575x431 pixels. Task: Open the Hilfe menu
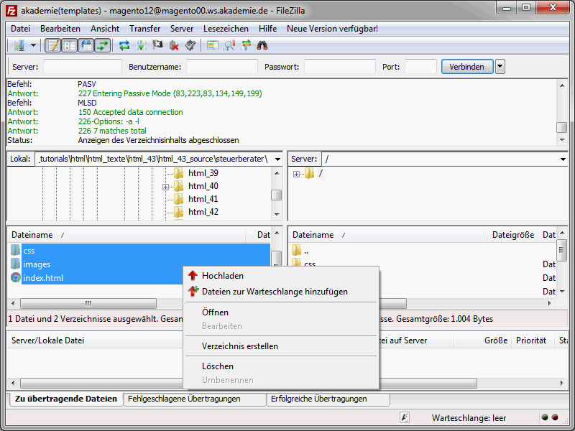click(267, 29)
